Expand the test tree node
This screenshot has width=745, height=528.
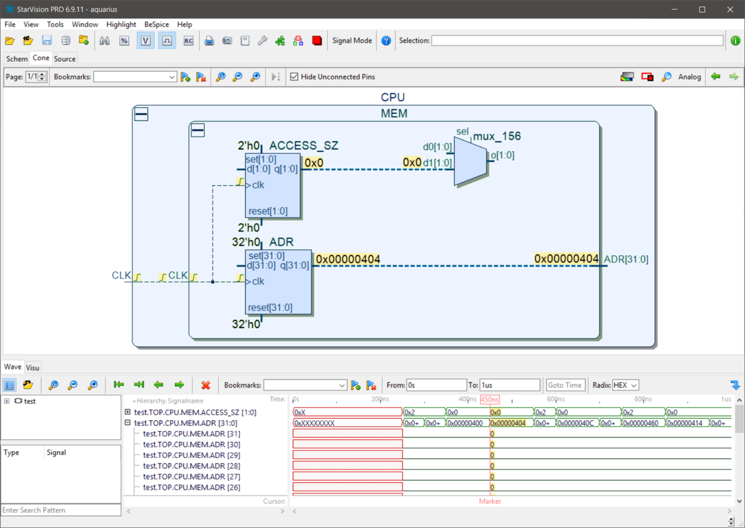coord(6,401)
